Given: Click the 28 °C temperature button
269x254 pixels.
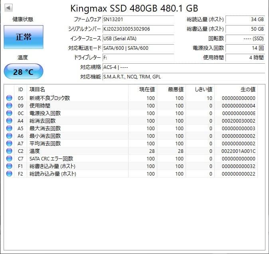Looking at the screenshot, I should (x=24, y=71).
